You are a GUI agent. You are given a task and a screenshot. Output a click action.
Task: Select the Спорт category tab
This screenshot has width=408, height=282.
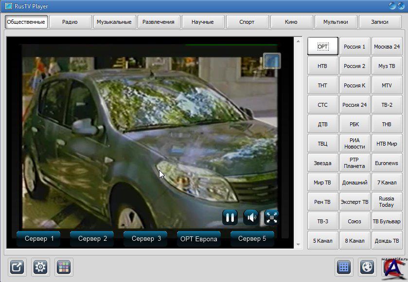pyautogui.click(x=247, y=22)
